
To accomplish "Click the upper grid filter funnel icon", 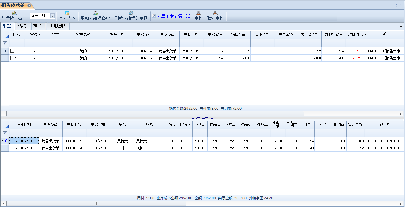I will 5,43.
